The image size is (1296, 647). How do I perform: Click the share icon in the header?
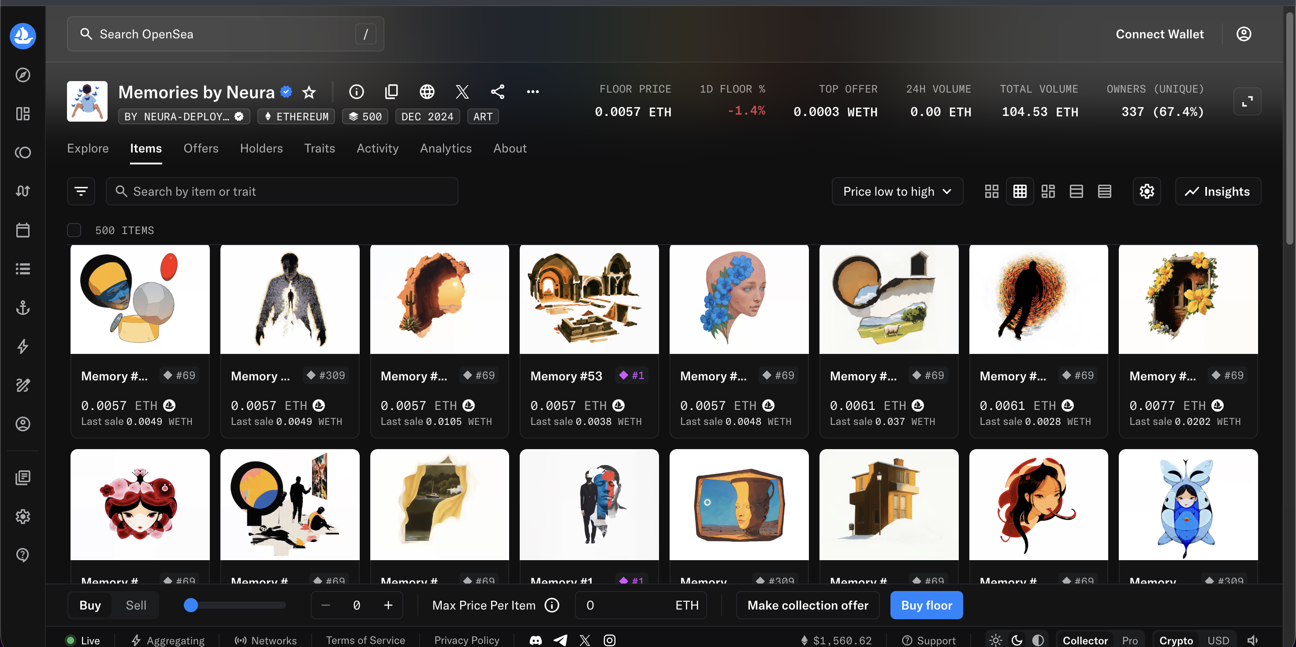click(x=497, y=92)
